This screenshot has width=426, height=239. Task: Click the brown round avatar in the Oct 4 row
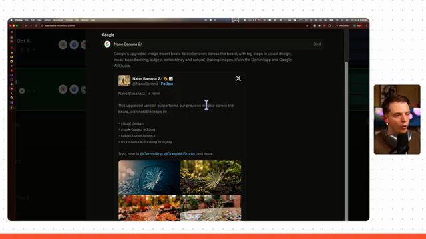coord(63,44)
